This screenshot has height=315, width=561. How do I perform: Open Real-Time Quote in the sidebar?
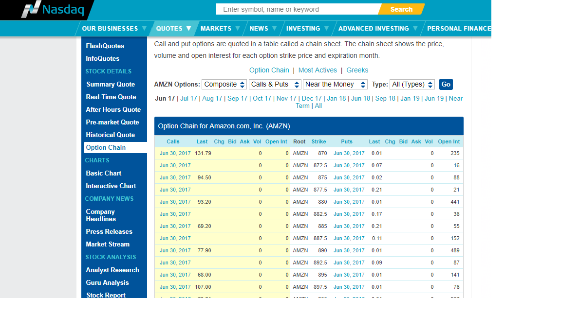(111, 97)
